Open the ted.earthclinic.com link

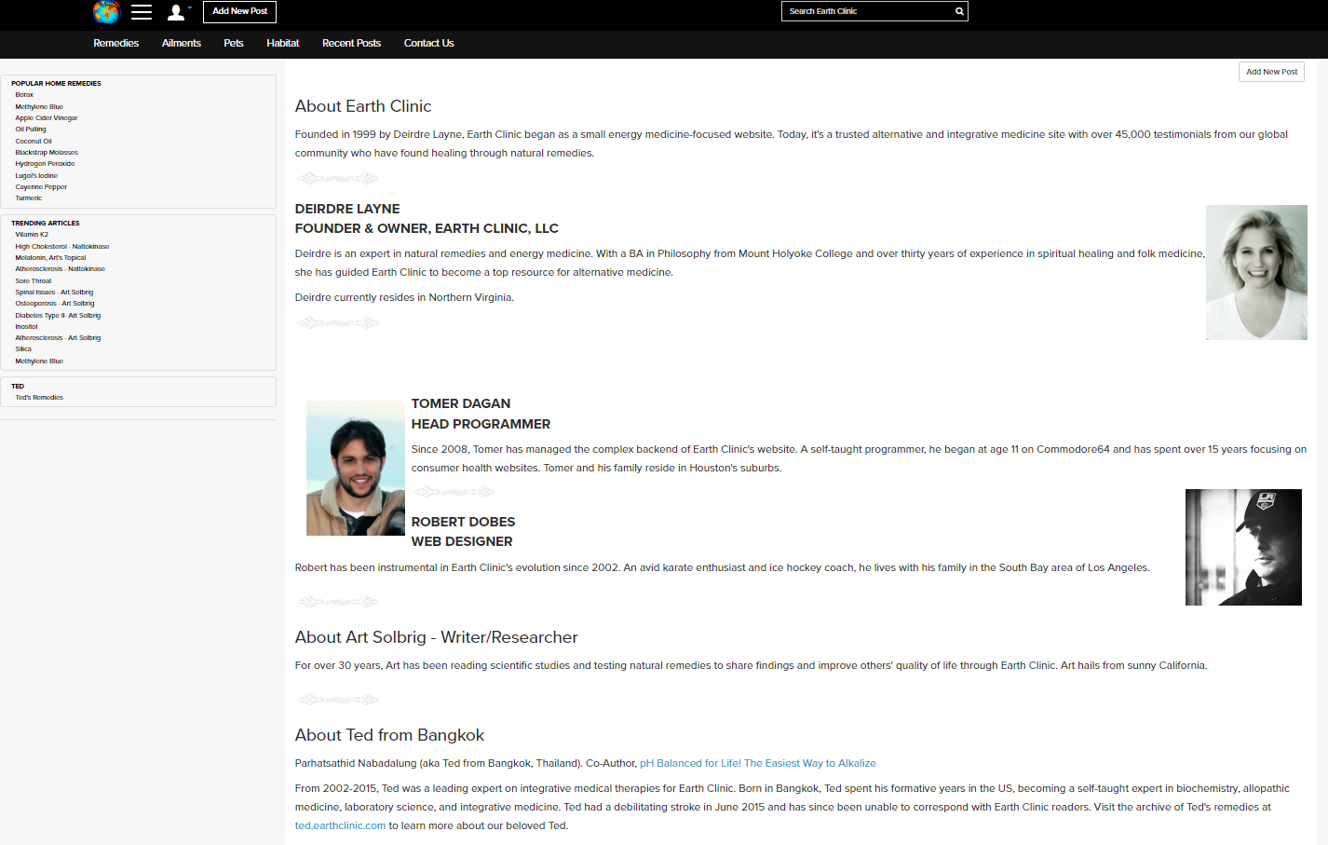coord(340,825)
